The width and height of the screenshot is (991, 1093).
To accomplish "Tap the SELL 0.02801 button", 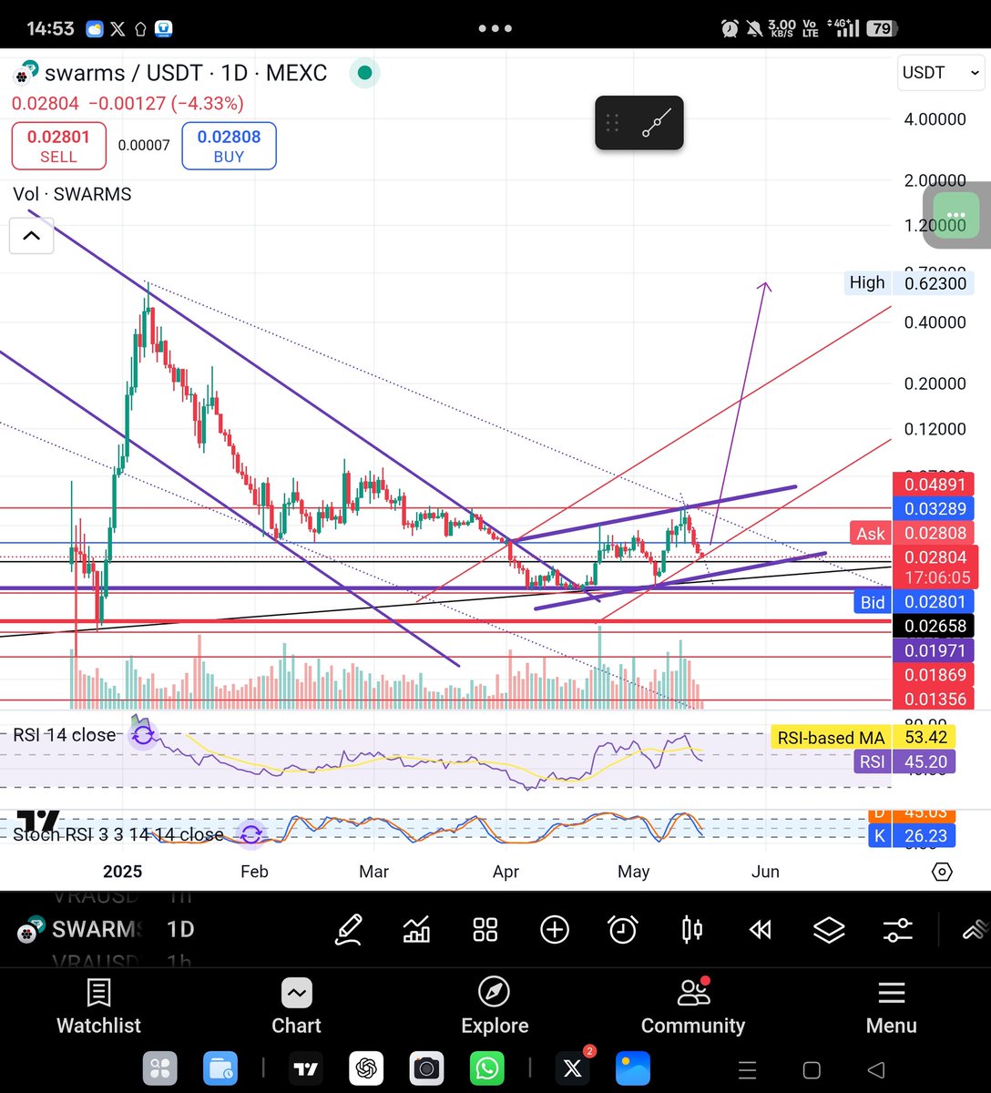I will pyautogui.click(x=59, y=146).
